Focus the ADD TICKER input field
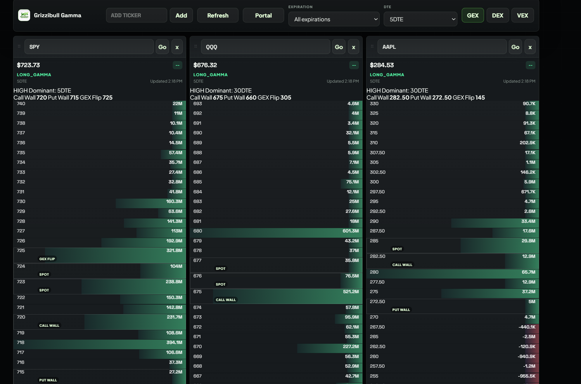The image size is (581, 384). click(x=136, y=15)
